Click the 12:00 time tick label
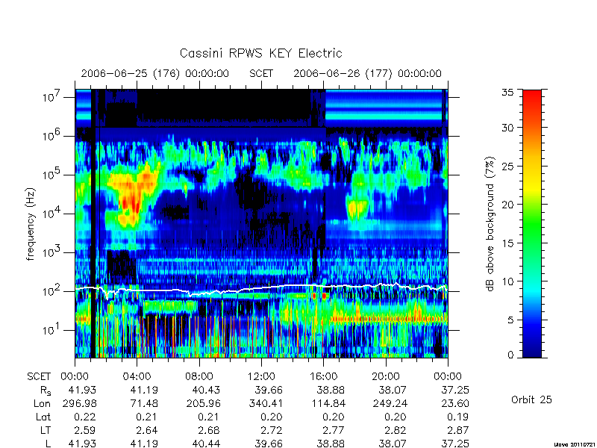This screenshot has height=448, width=597. 261,376
